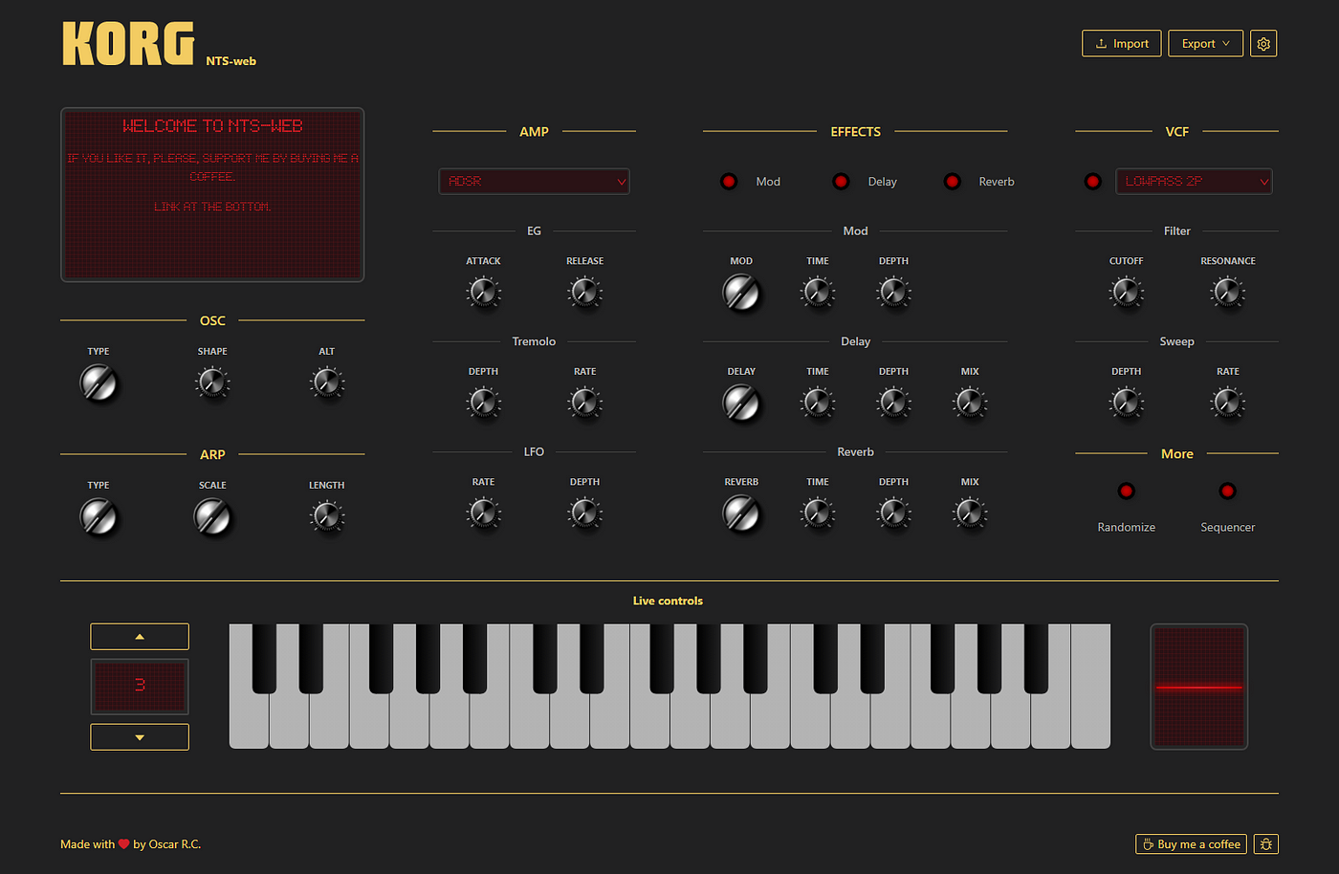Click the OSC ALT knob
Viewport: 1339px width, 874px height.
pyautogui.click(x=327, y=382)
